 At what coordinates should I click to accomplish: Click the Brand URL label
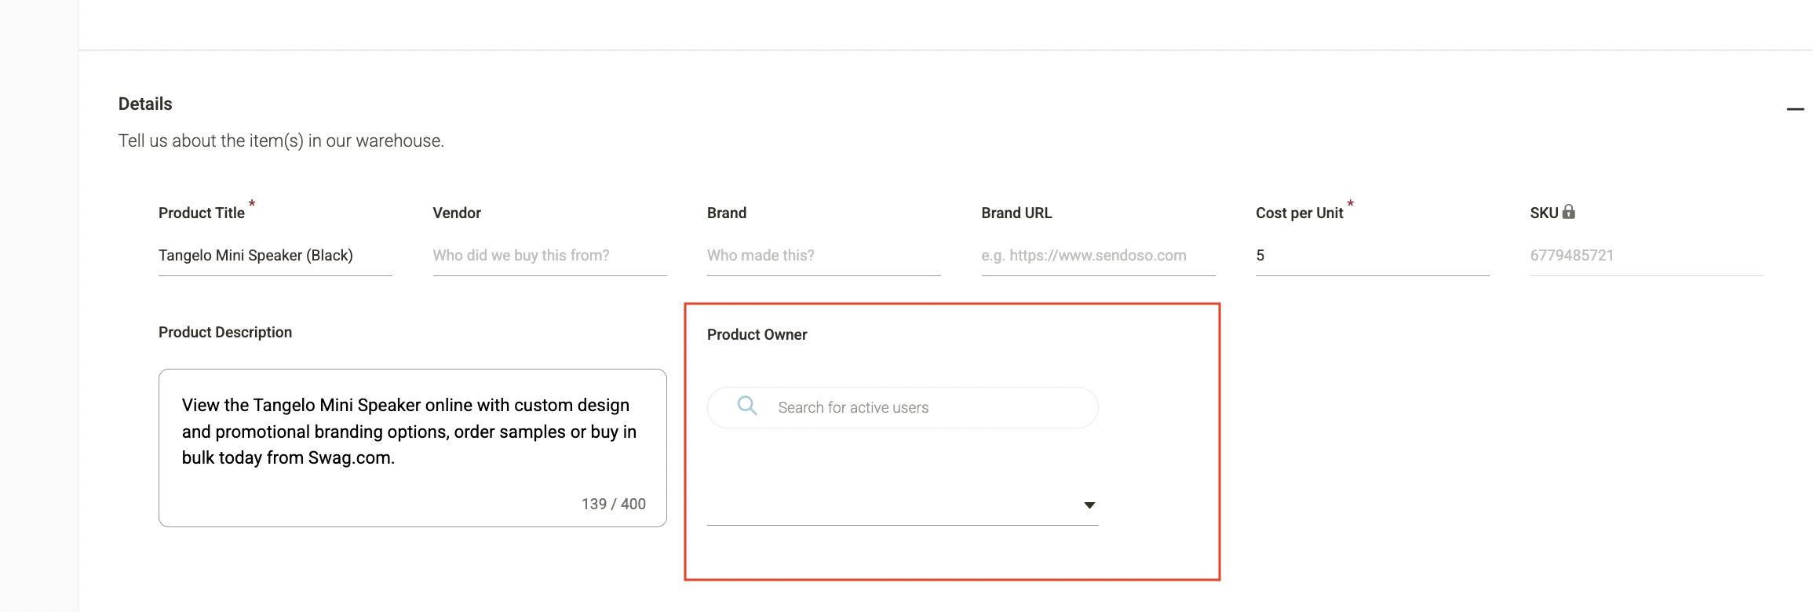click(x=1016, y=213)
